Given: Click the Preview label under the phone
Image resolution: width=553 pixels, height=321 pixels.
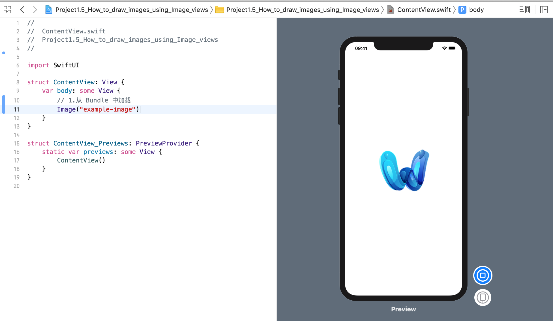Looking at the screenshot, I should [403, 309].
